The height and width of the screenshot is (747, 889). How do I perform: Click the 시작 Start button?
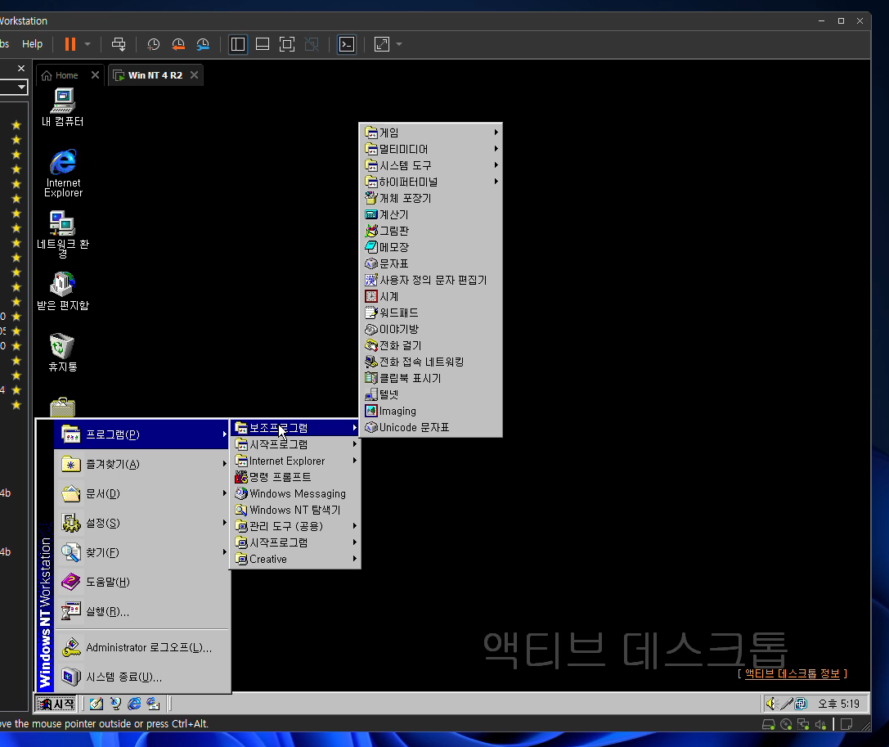(56, 704)
